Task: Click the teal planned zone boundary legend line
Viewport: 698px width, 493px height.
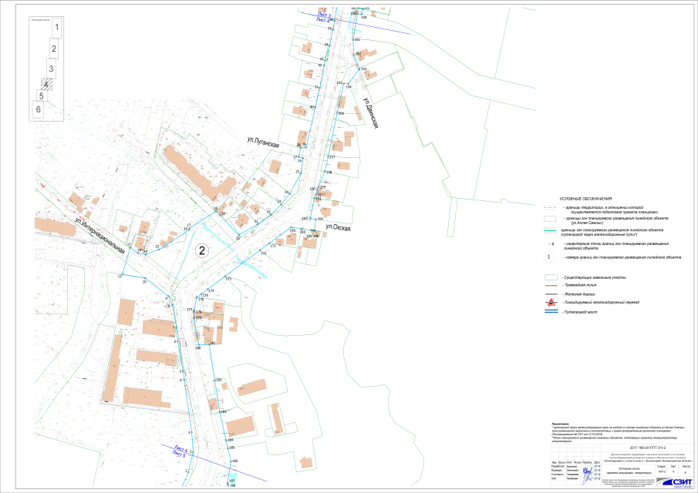Action: point(550,230)
